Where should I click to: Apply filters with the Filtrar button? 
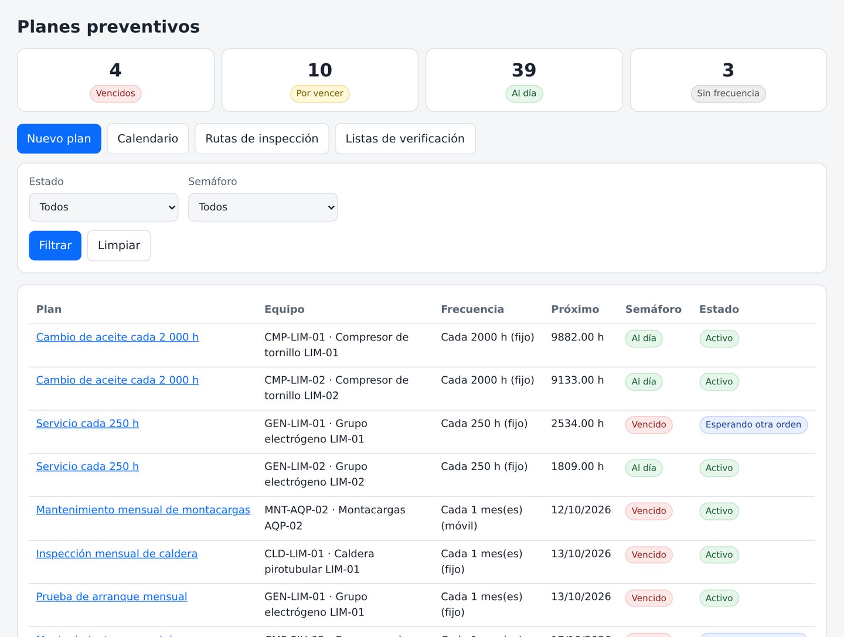tap(55, 246)
